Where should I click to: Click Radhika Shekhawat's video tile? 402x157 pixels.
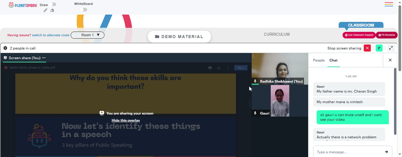(280, 68)
